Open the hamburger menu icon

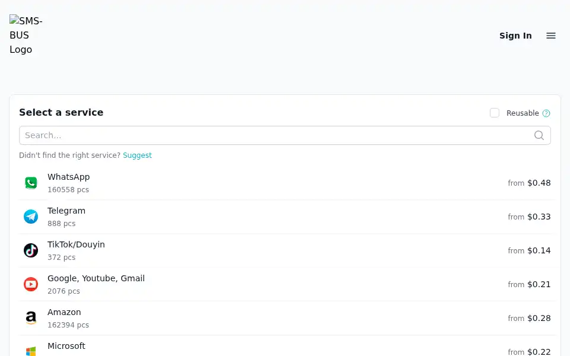[x=551, y=36]
